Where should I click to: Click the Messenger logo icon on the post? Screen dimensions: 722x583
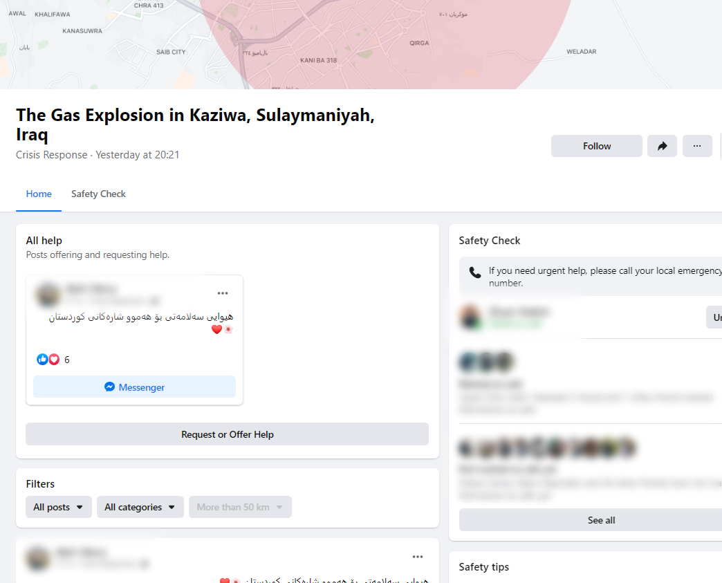pos(109,387)
